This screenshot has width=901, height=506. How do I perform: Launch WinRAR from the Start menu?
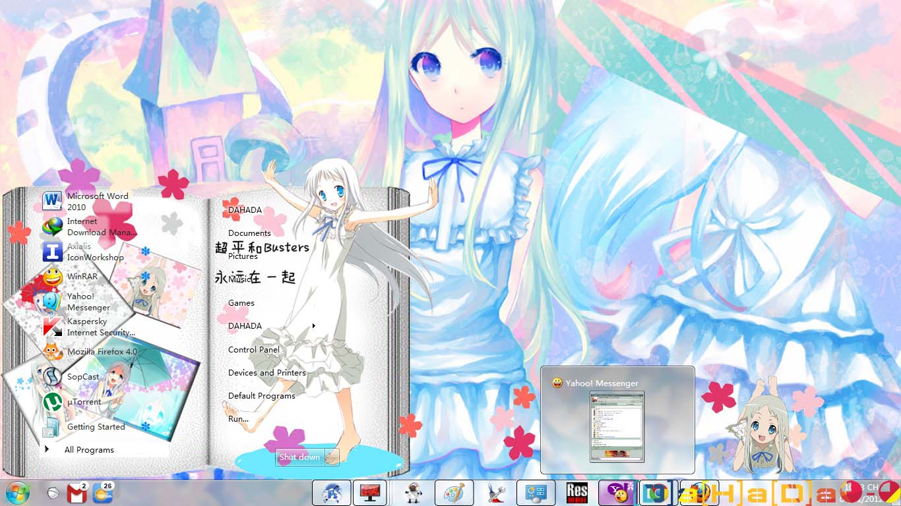pos(70,277)
